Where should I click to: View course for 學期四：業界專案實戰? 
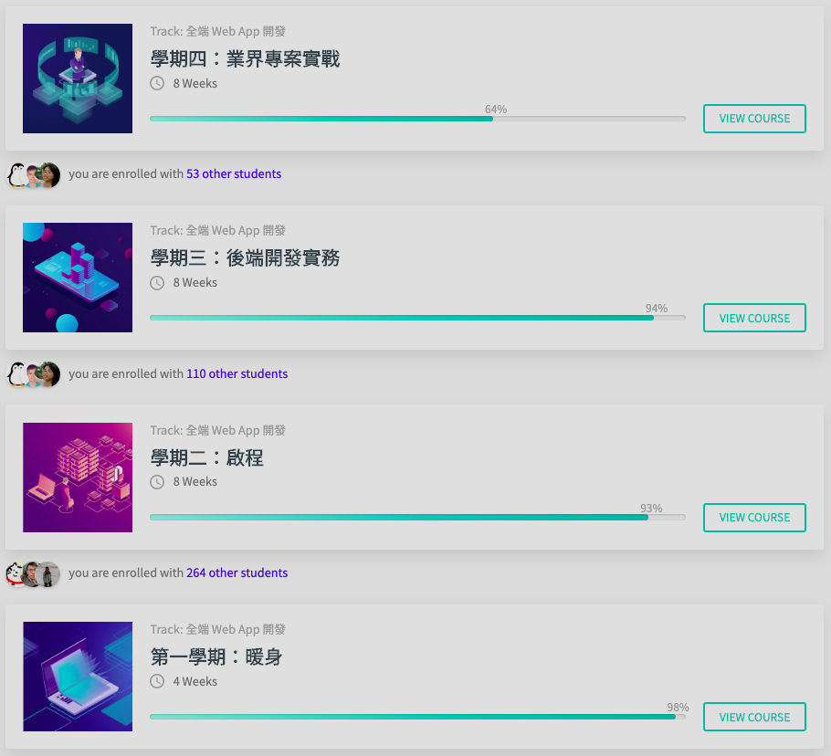pos(754,119)
